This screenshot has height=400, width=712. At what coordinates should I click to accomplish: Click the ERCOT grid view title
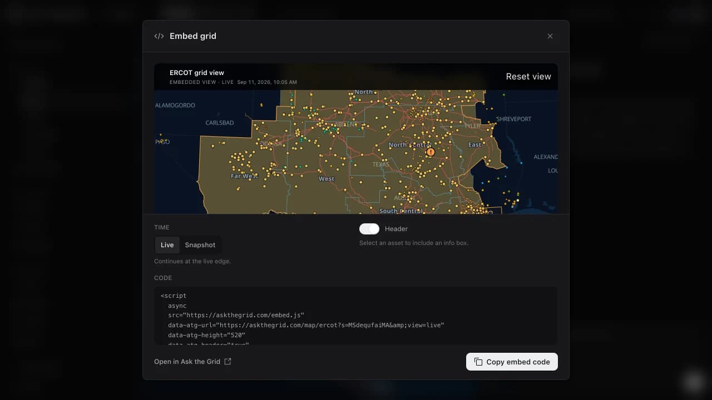coord(197,73)
